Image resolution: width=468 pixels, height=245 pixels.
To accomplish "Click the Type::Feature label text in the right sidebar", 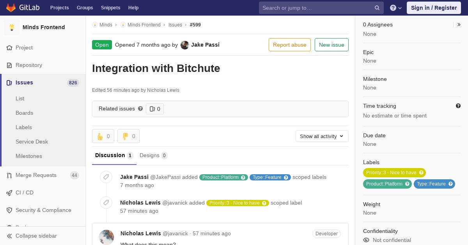I will 431,184.
